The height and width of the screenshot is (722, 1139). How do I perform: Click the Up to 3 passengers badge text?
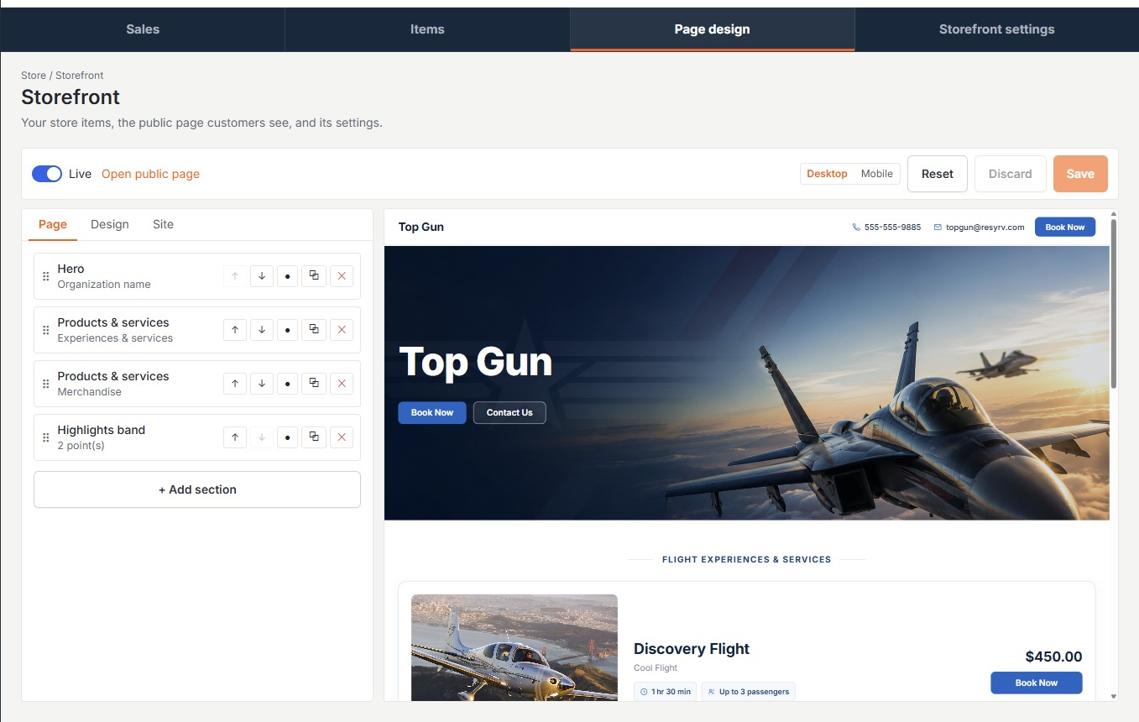coord(754,692)
